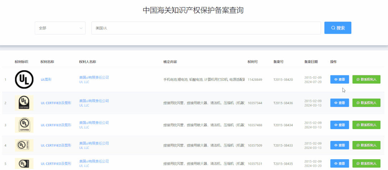Click the search field containing 美国UL
This screenshot has width=388, height=170.
point(206,28)
